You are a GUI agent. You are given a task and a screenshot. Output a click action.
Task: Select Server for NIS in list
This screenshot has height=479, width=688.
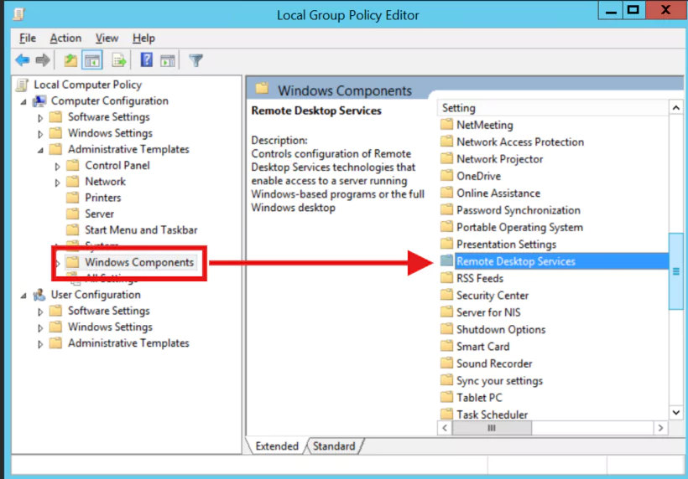click(488, 312)
